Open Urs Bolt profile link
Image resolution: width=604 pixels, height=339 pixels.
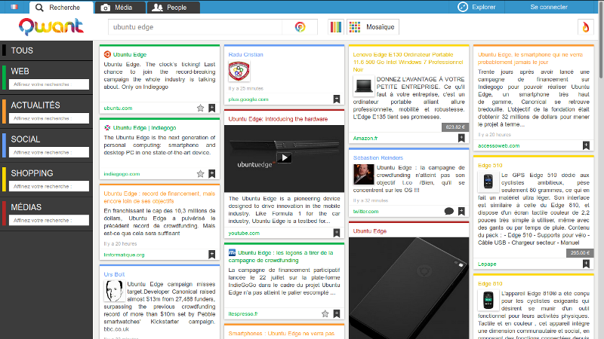coord(114,274)
